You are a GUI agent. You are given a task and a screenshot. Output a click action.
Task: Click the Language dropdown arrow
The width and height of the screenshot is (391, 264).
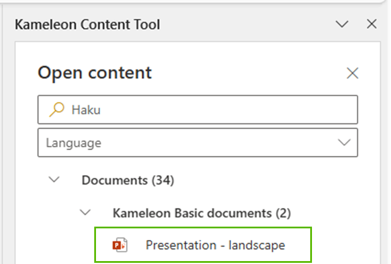(344, 143)
